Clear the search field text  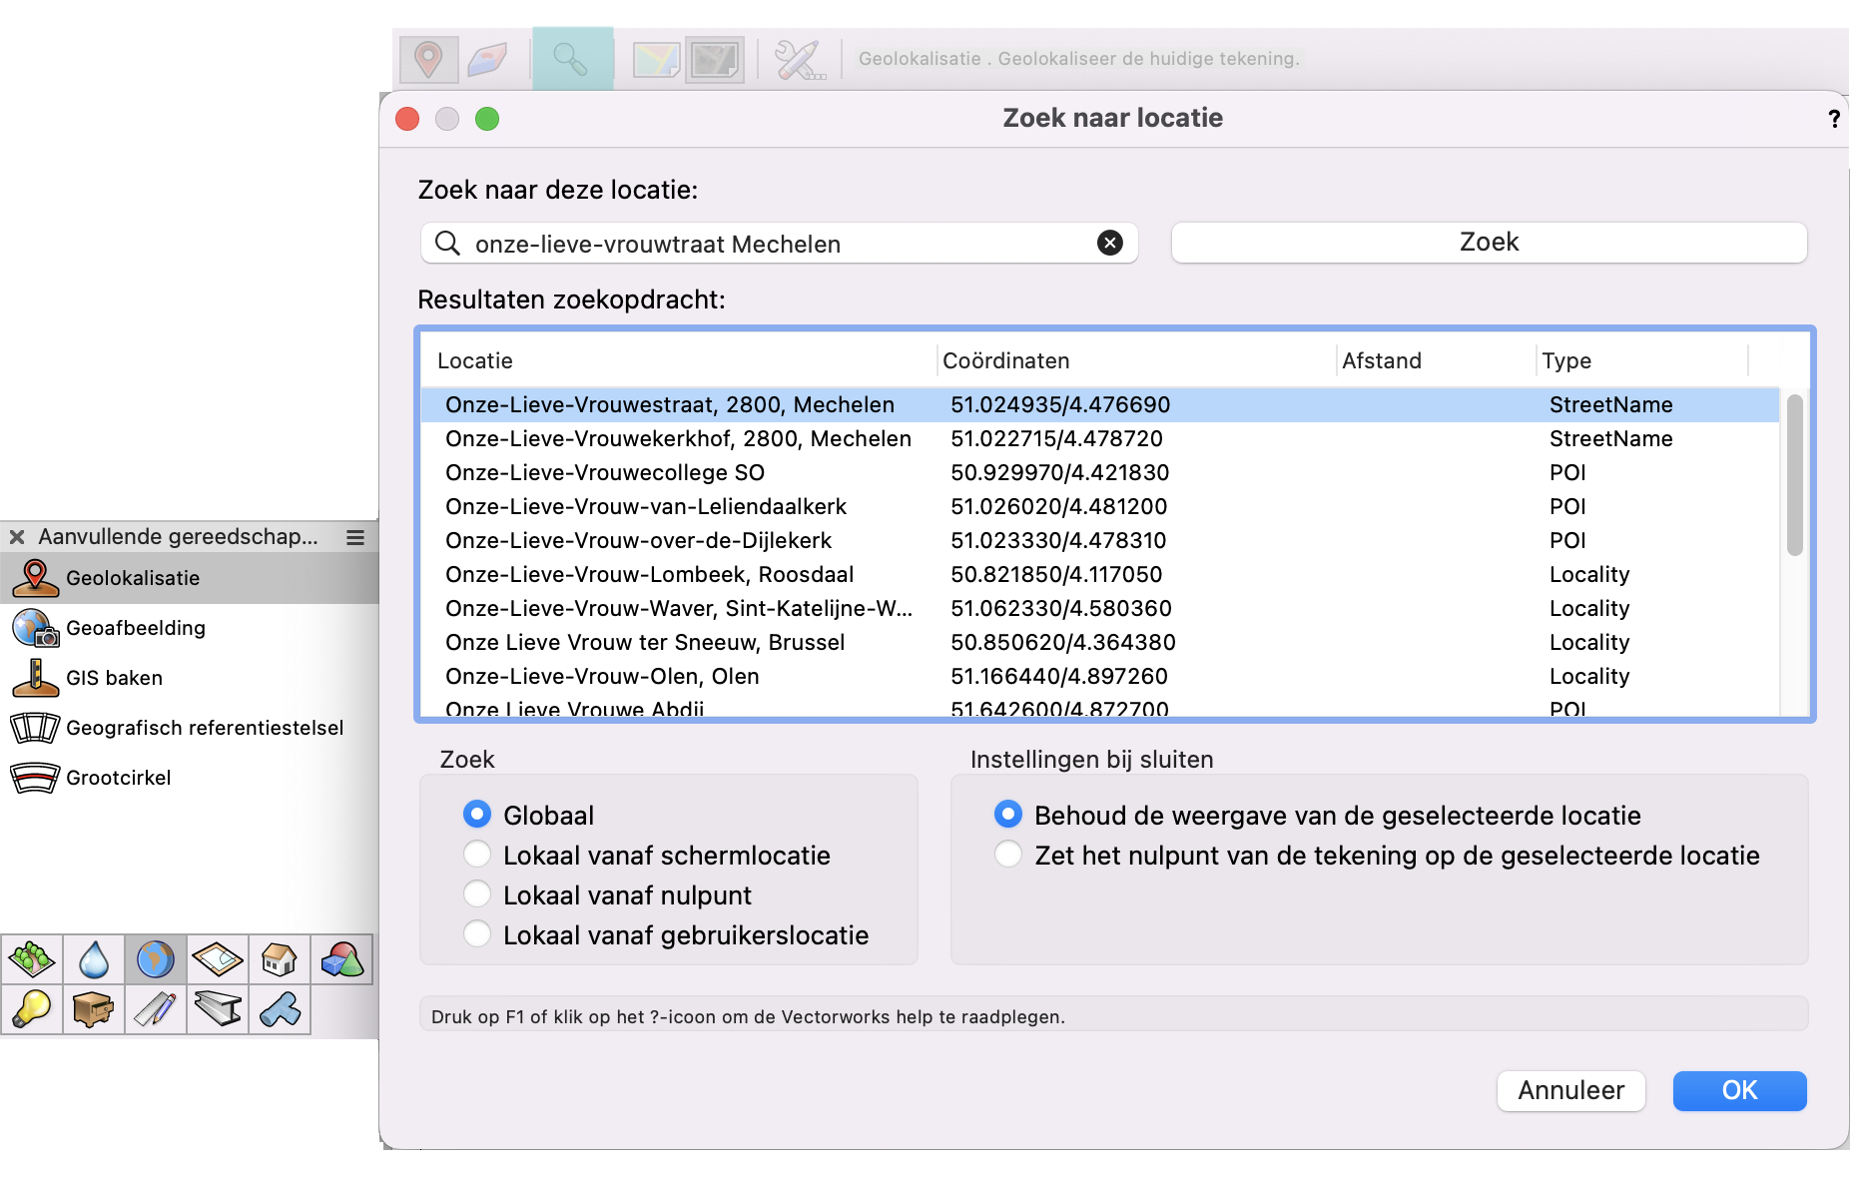point(1110,243)
